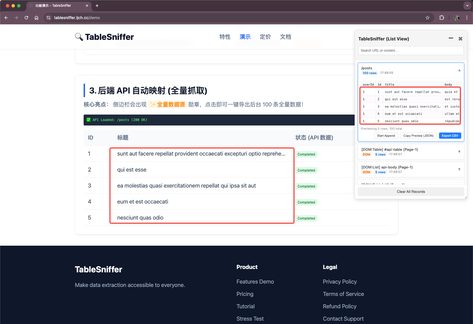
Task: Export CSV from the /posts panel
Action: coord(450,136)
